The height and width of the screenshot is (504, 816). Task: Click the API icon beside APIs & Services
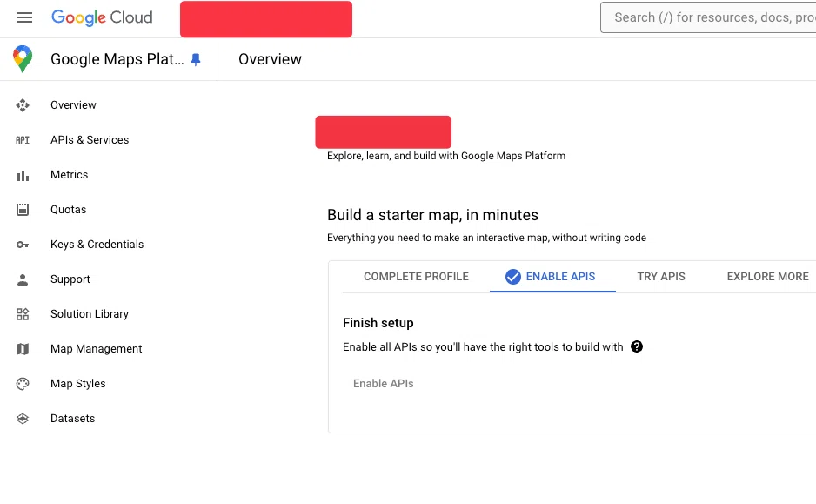pyautogui.click(x=23, y=140)
